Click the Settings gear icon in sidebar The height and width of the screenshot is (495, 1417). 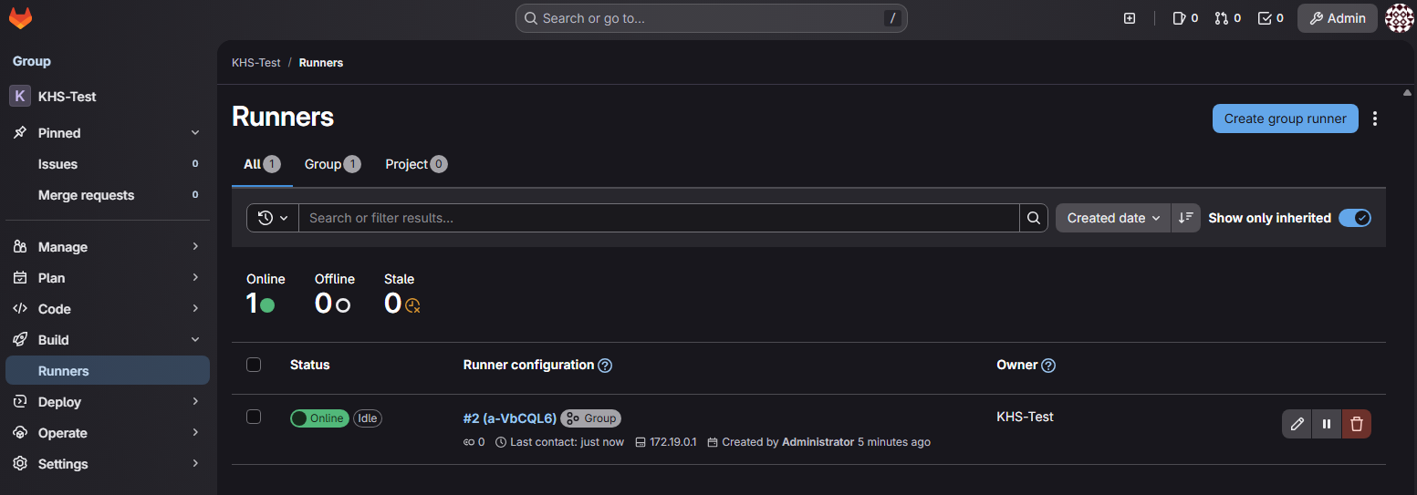[20, 464]
